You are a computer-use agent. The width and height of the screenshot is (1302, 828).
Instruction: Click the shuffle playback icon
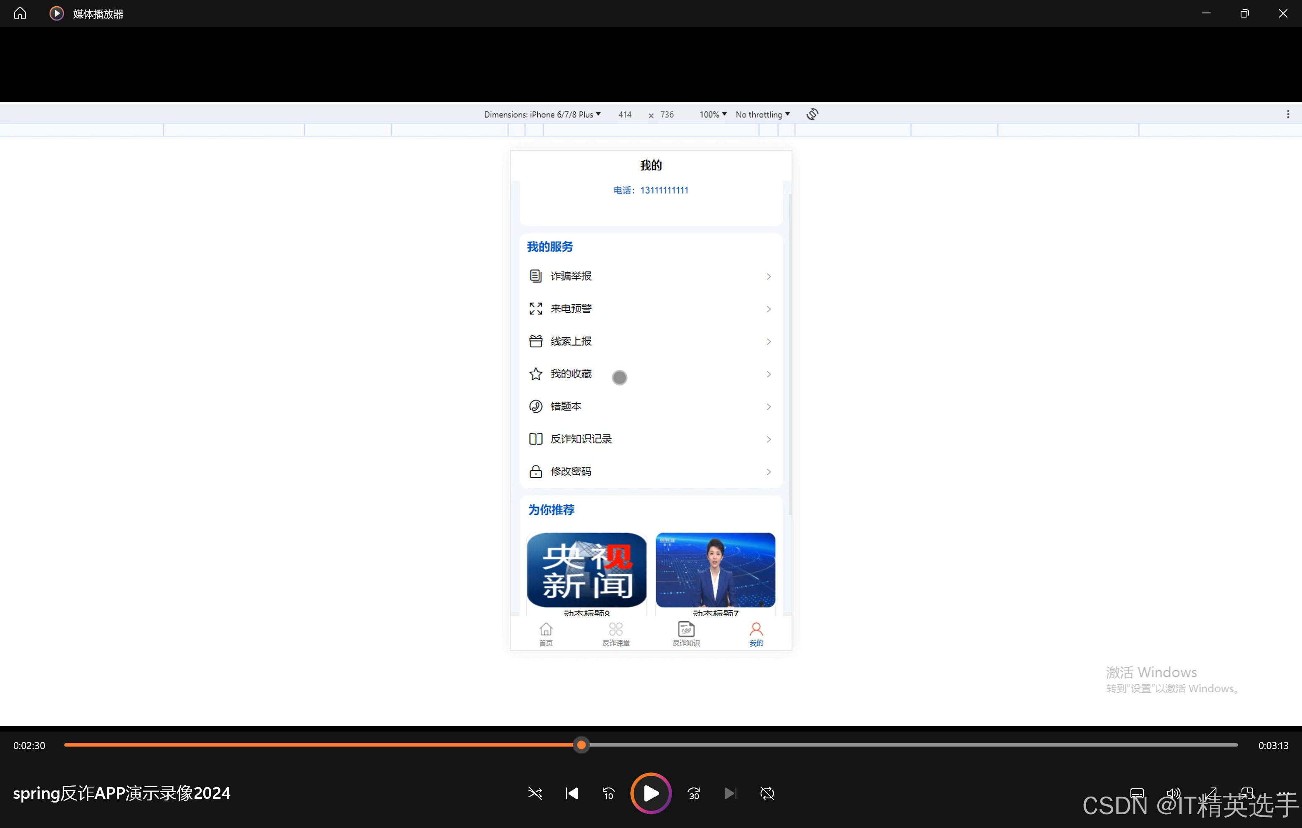[535, 793]
